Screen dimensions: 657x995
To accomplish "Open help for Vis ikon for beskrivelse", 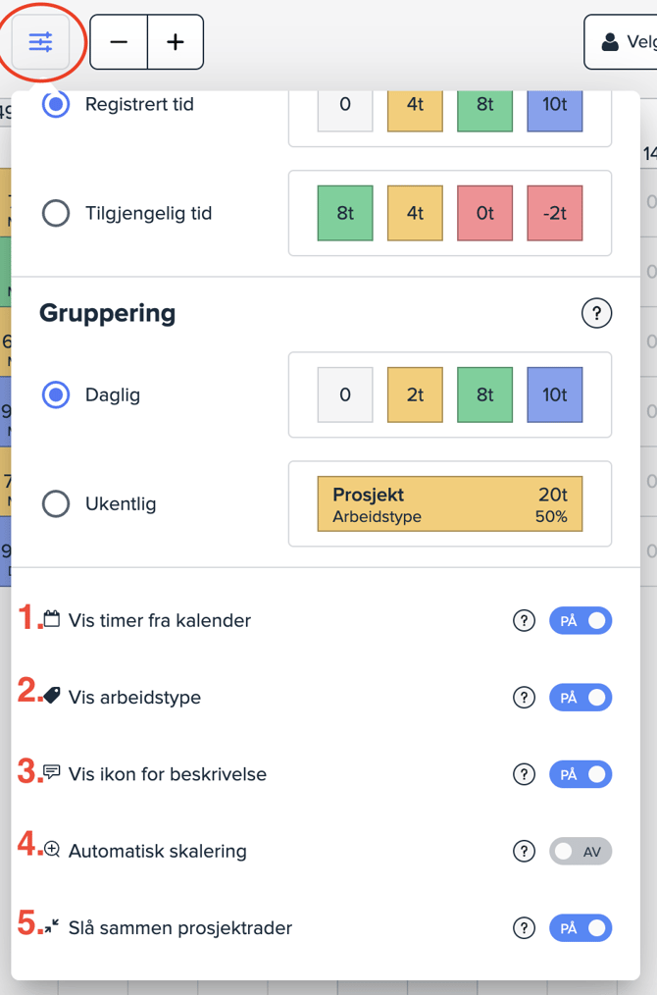I will click(525, 774).
